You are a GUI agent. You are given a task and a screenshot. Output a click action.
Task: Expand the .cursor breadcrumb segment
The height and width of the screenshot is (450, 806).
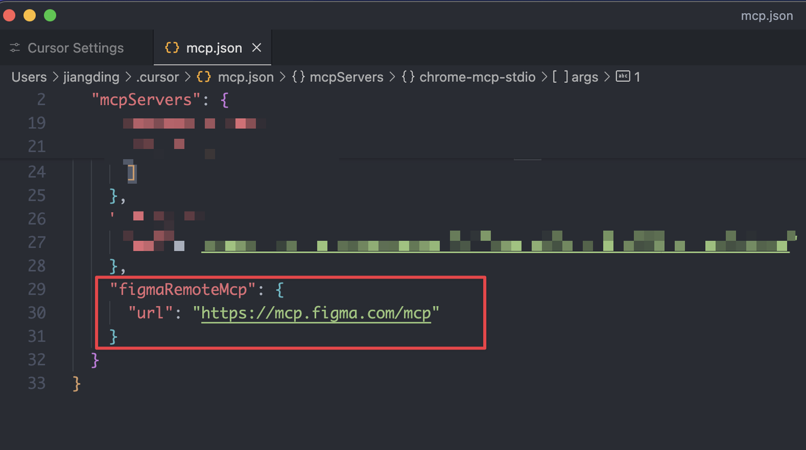(157, 77)
